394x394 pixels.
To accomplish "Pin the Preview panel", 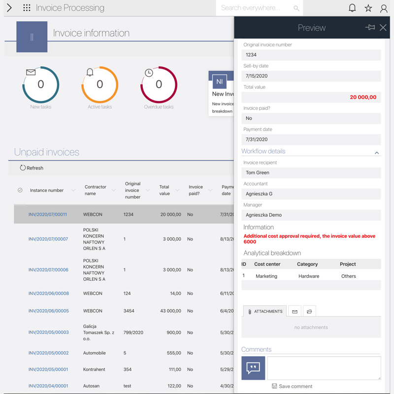I will click(370, 28).
